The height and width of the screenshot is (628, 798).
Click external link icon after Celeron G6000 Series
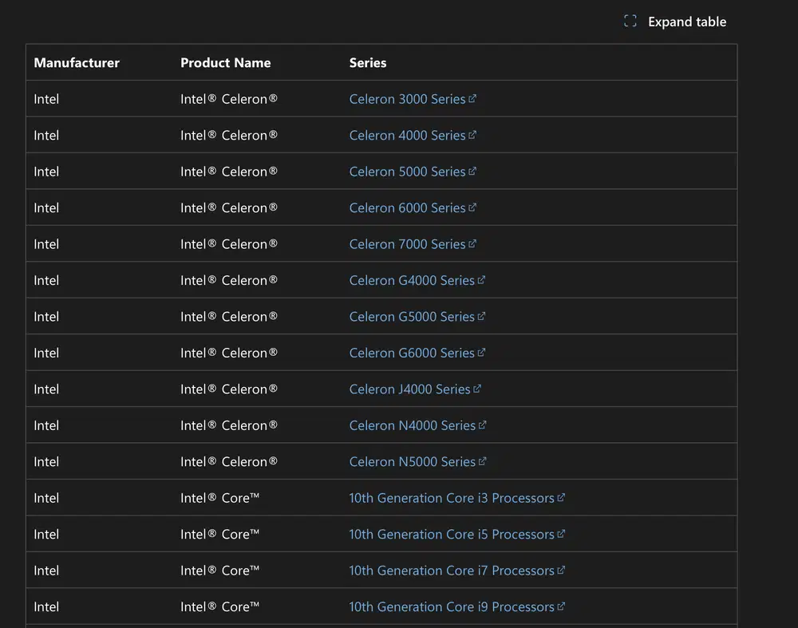pyautogui.click(x=481, y=352)
